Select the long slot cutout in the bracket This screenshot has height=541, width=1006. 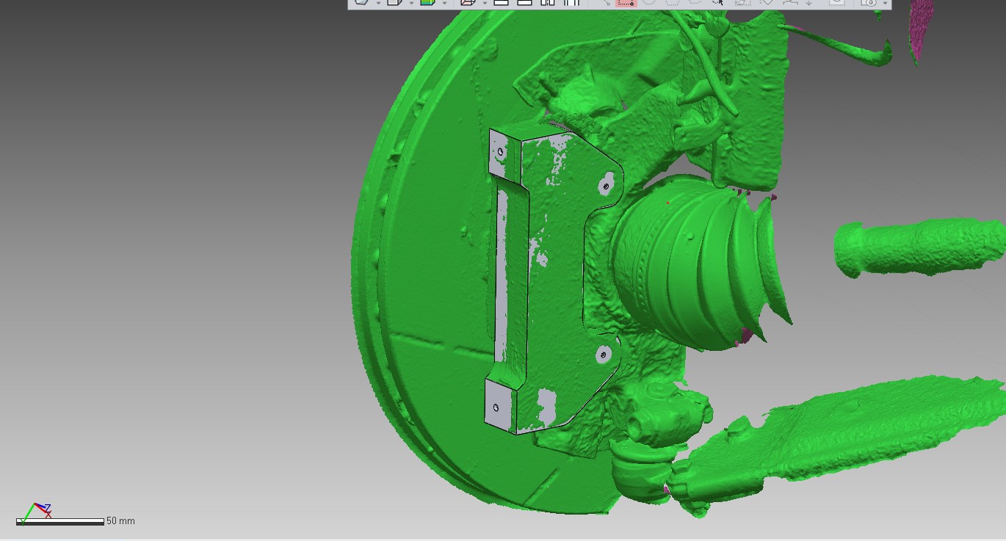click(502, 275)
